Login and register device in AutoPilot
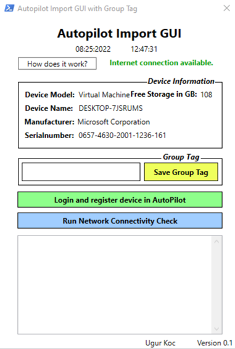Image resolution: width=235 pixels, height=349 pixels. click(120, 200)
